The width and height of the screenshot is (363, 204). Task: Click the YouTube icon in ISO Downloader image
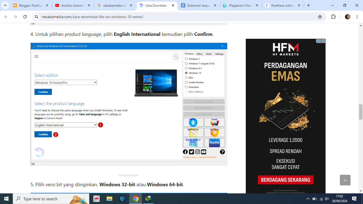pyautogui.click(x=204, y=152)
